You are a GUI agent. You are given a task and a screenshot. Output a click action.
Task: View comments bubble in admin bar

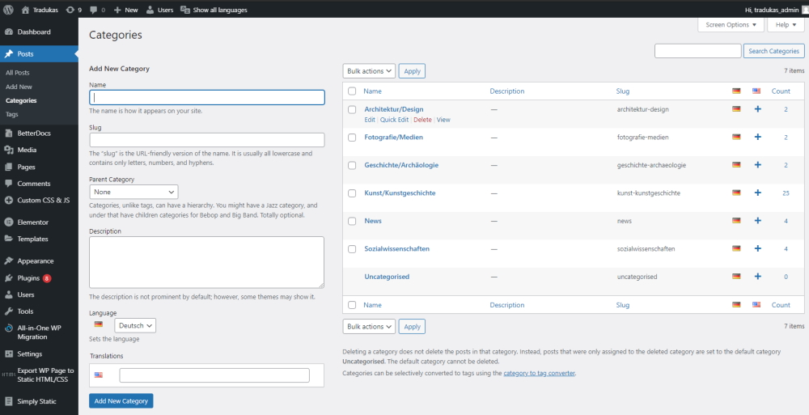point(97,10)
